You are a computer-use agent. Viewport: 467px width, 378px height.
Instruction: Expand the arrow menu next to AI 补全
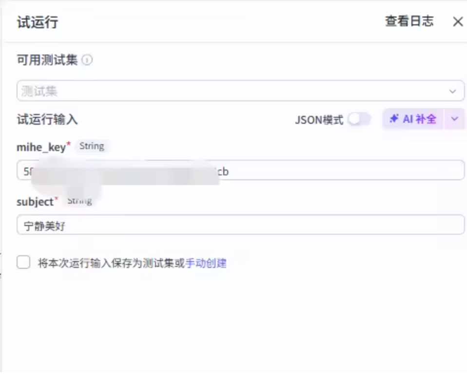454,119
